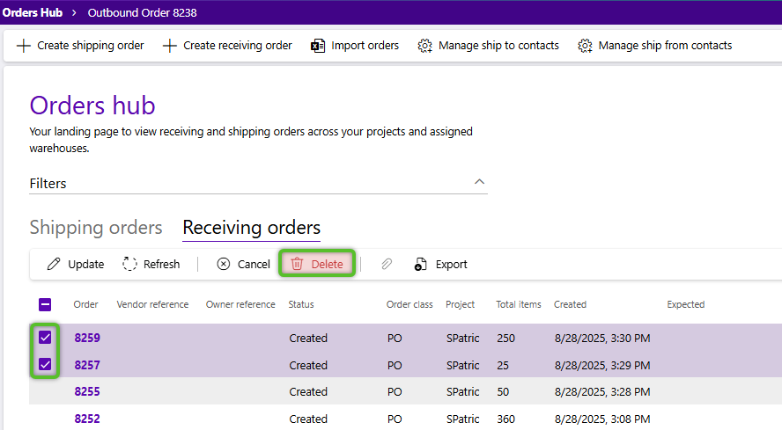Viewport: 782px width, 430px height.
Task: Toggle the select-all header checkbox
Action: click(x=45, y=304)
